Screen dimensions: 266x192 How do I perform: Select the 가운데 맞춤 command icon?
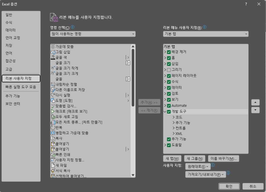pyautogui.click(x=53, y=47)
